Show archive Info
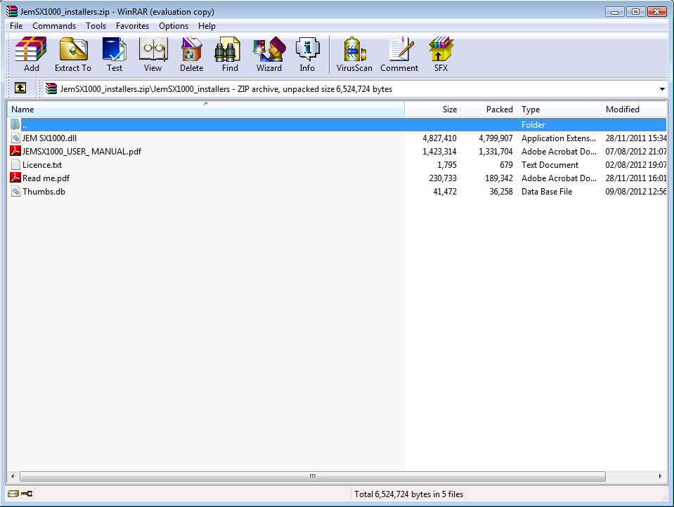Screen dimensions: 674x507 click(x=307, y=54)
